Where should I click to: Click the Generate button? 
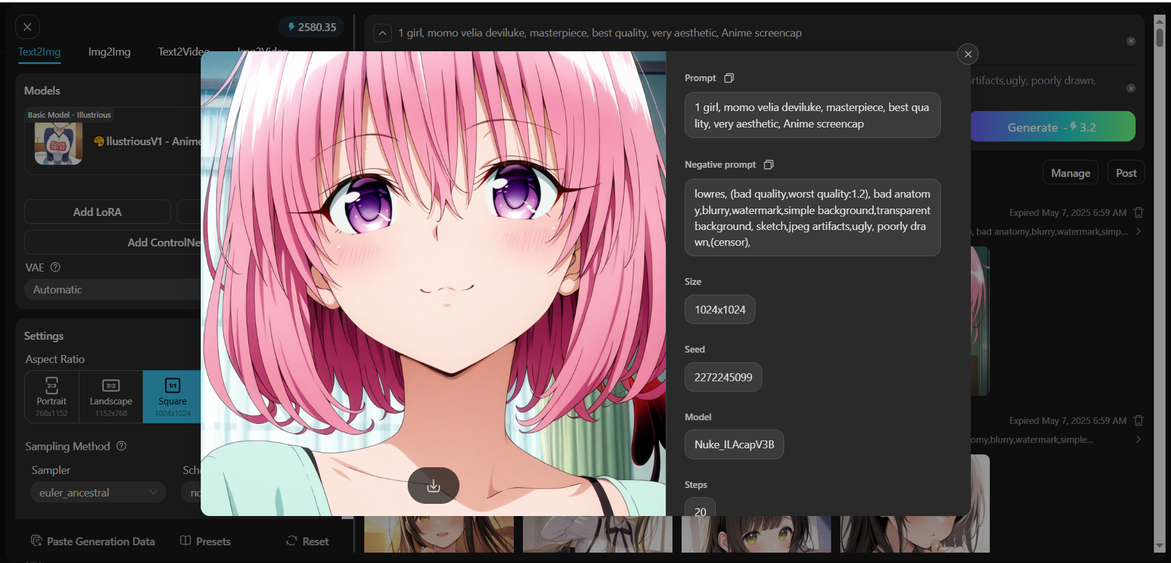coord(1052,127)
